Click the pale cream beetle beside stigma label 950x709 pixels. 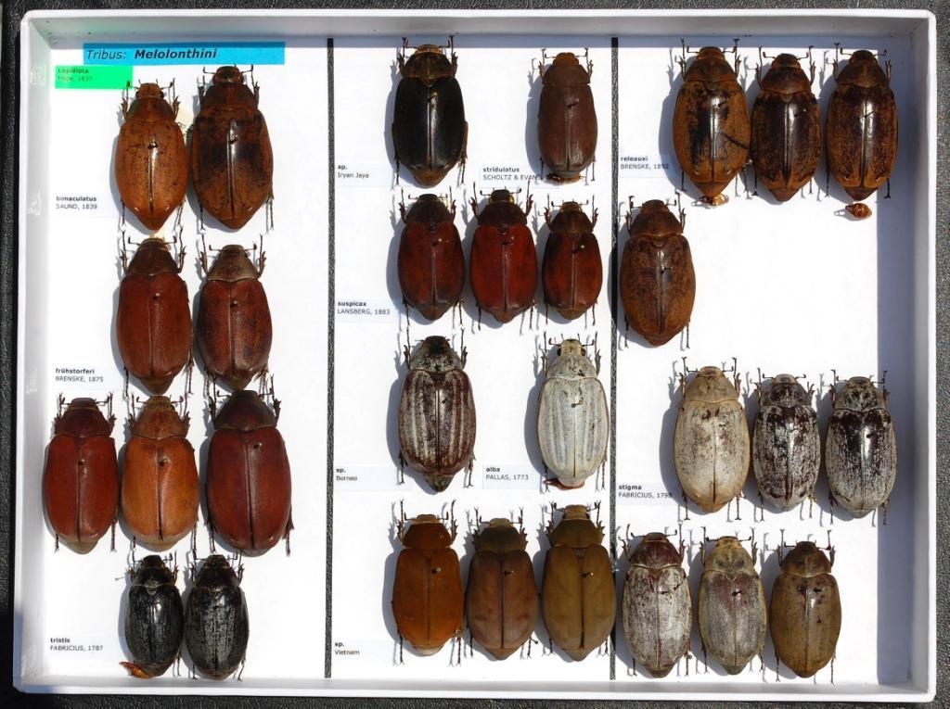point(711,439)
